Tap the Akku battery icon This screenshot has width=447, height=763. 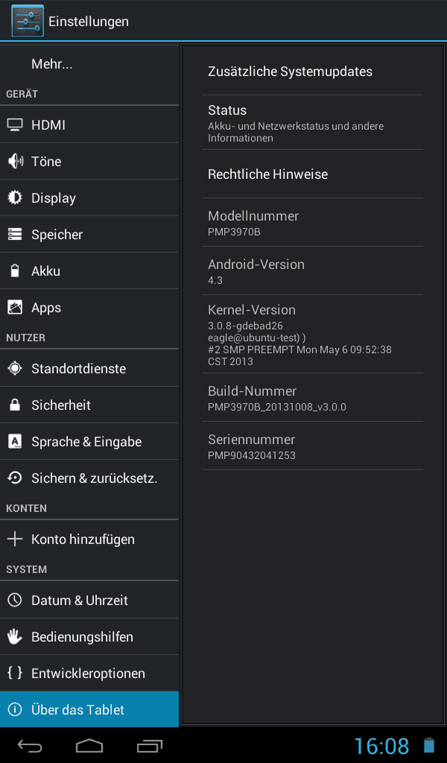(15, 270)
